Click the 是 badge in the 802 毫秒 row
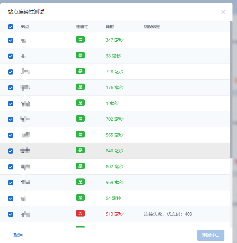Image resolution: width=237 pixels, height=243 pixels. pos(80,166)
